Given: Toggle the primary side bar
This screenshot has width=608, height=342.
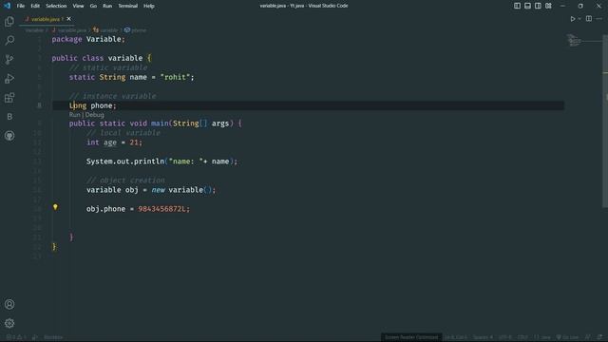Looking at the screenshot, I should pyautogui.click(x=517, y=6).
